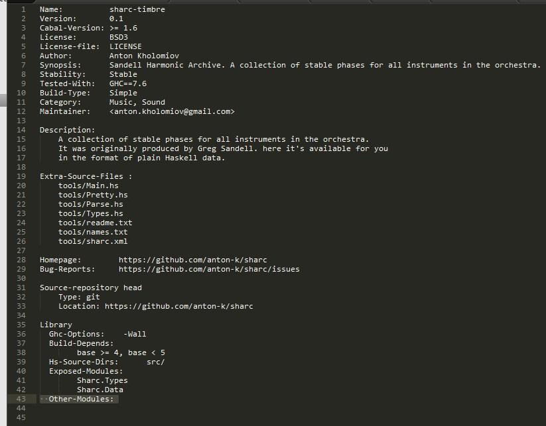The width and height of the screenshot is (546, 426).
Task: Click the Homepage URL github.com/anton-k/sharc
Action: [x=192, y=260]
